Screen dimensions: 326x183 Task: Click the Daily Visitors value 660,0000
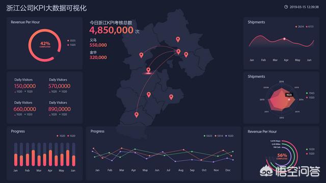[x=25, y=109]
